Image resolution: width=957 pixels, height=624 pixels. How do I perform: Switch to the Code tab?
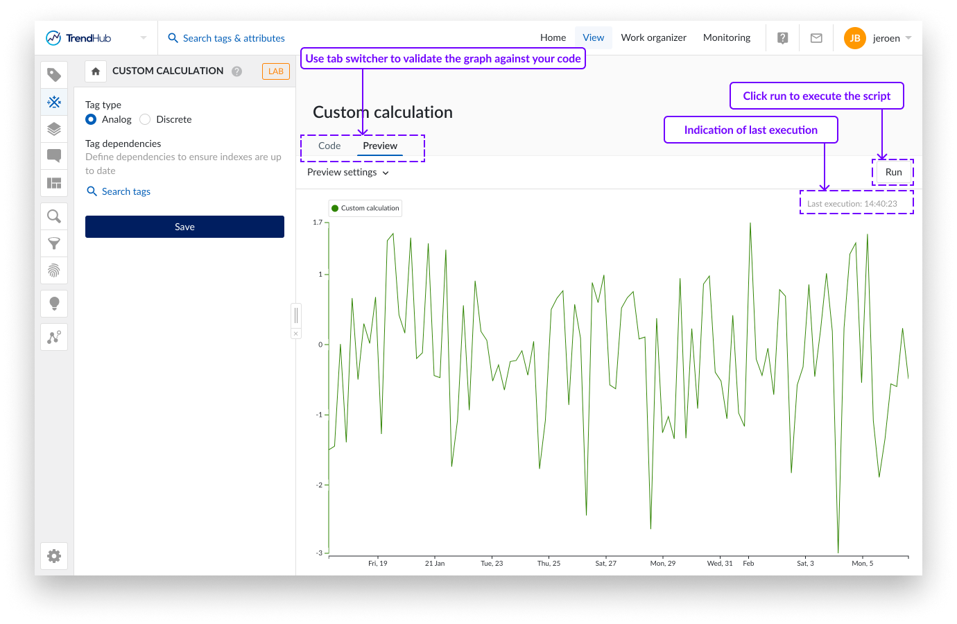tap(329, 146)
